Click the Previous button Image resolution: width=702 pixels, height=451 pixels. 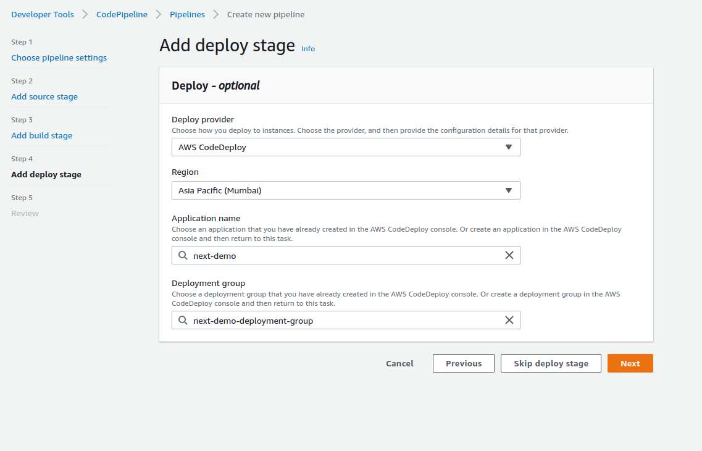pos(464,363)
